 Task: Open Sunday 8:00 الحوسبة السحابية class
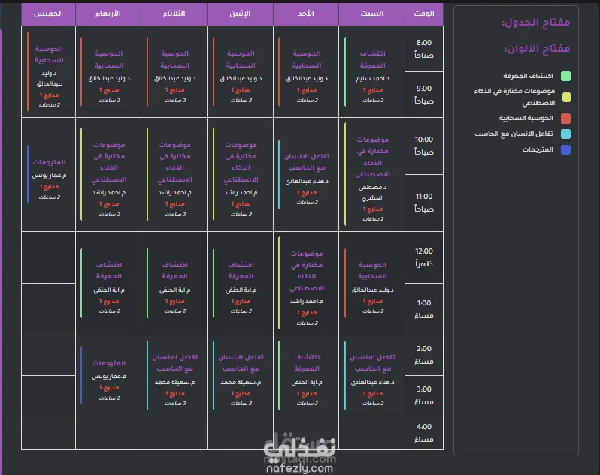coord(306,72)
